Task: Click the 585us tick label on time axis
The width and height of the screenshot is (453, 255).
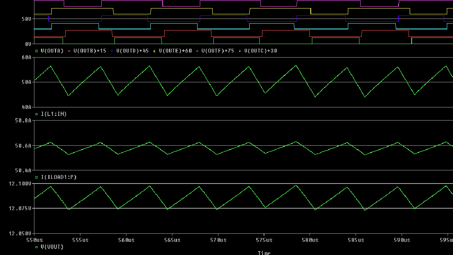Action: (356, 240)
